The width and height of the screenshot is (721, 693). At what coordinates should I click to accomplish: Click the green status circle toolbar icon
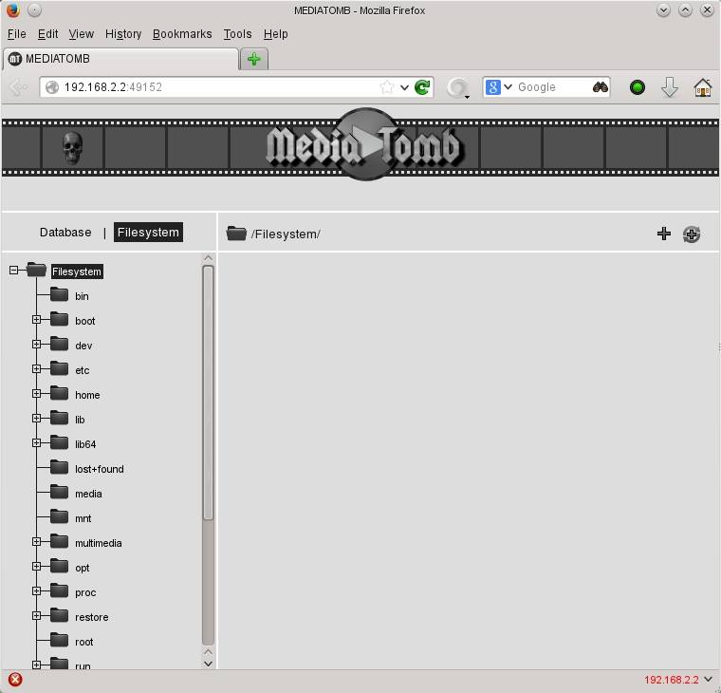coord(638,87)
